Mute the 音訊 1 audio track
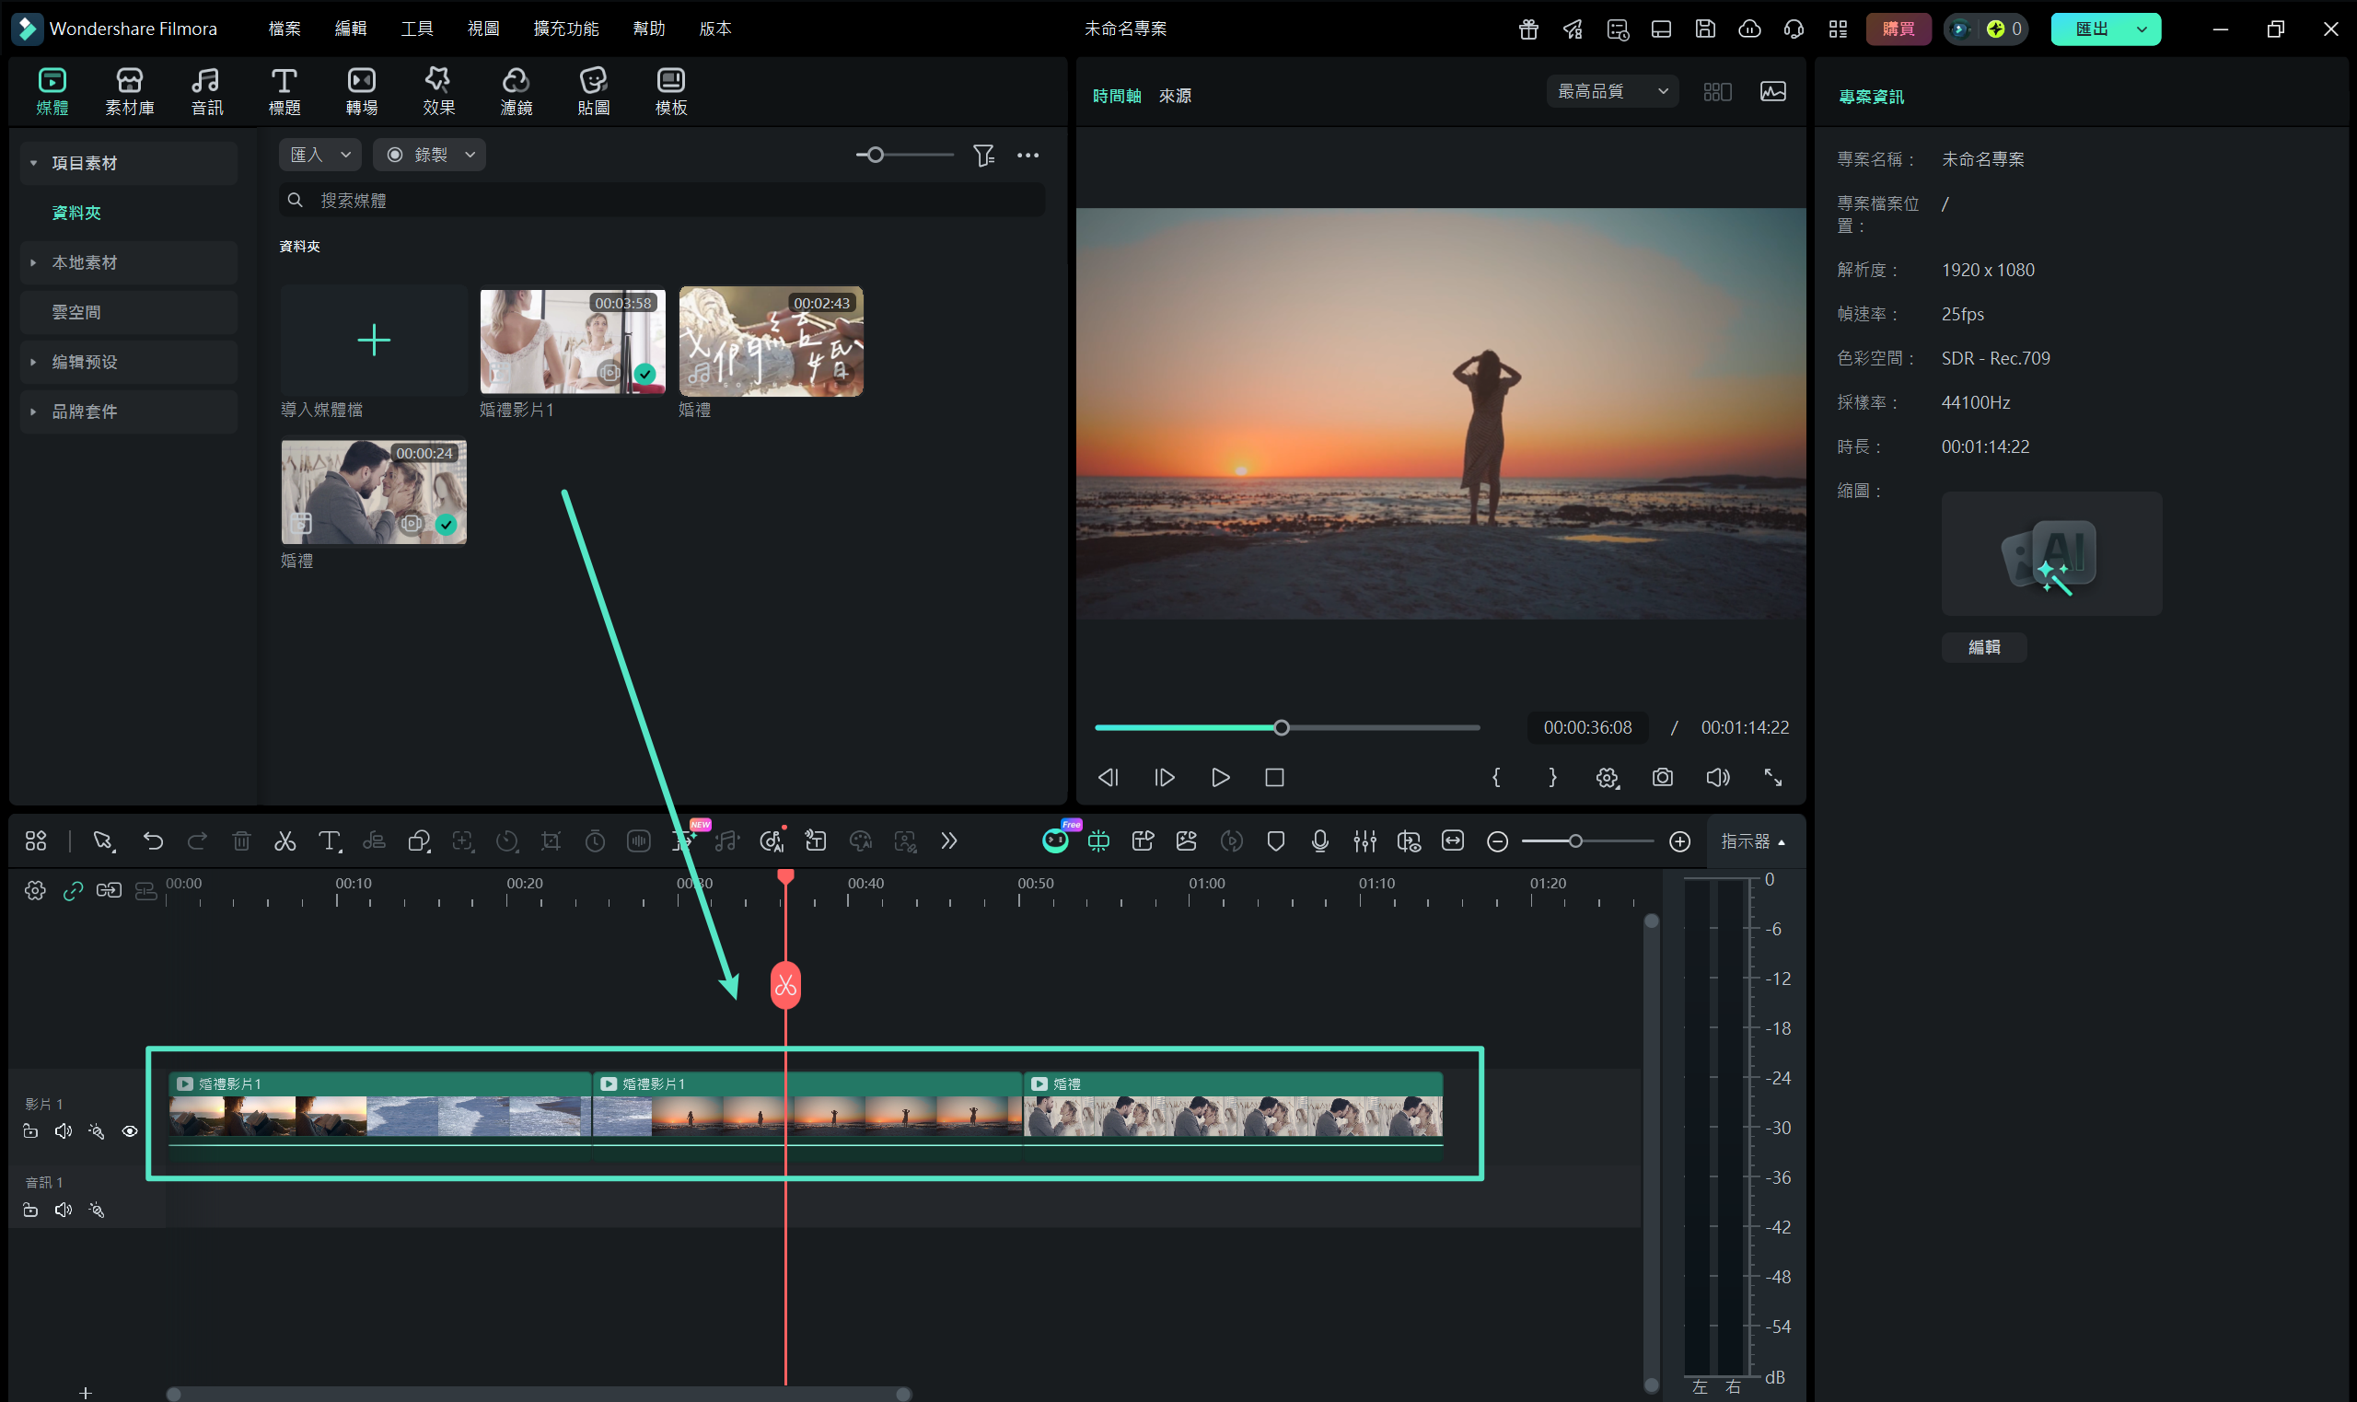 pyautogui.click(x=64, y=1210)
